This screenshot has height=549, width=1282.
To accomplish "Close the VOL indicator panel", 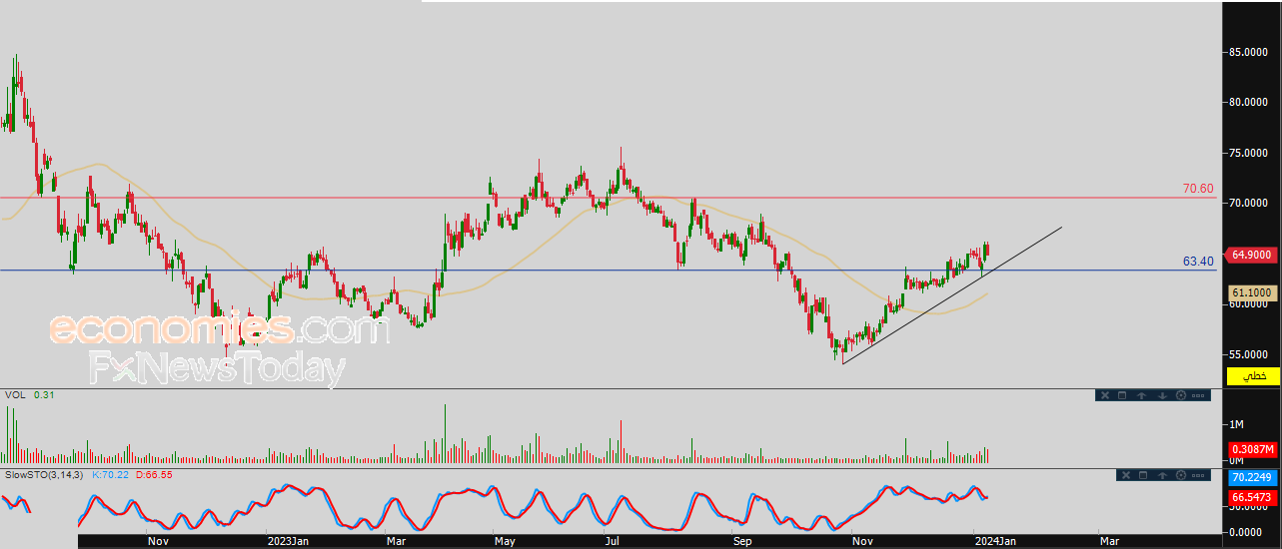I will point(1105,395).
